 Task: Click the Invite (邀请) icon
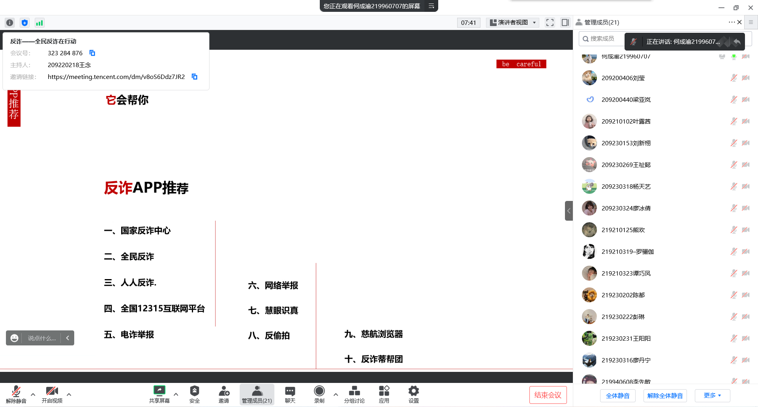click(x=224, y=391)
